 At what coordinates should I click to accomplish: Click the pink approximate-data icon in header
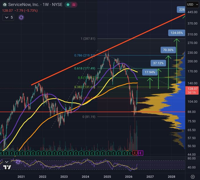[x=74, y=5]
